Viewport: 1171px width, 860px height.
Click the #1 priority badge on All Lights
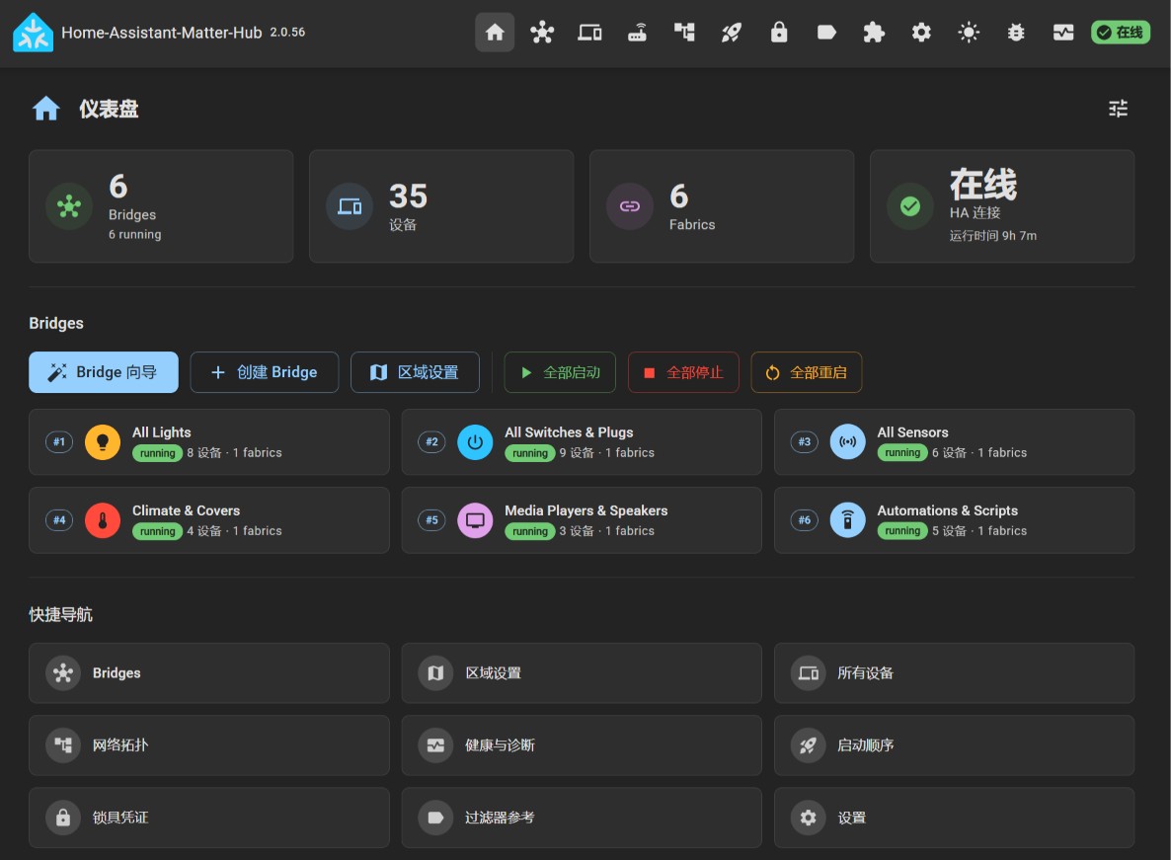(59, 442)
